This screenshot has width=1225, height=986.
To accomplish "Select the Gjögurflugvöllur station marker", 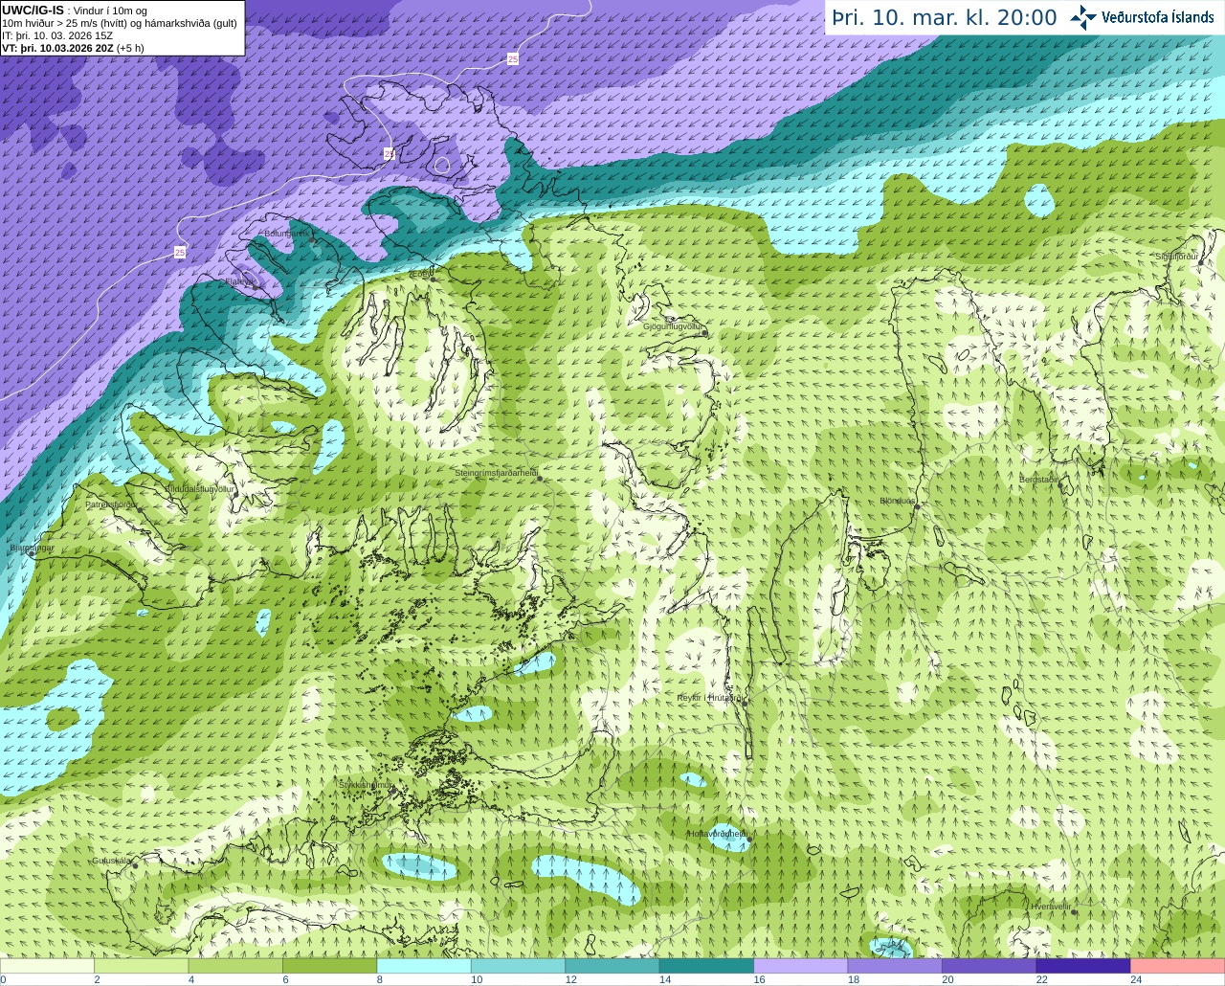I will pyautogui.click(x=705, y=333).
